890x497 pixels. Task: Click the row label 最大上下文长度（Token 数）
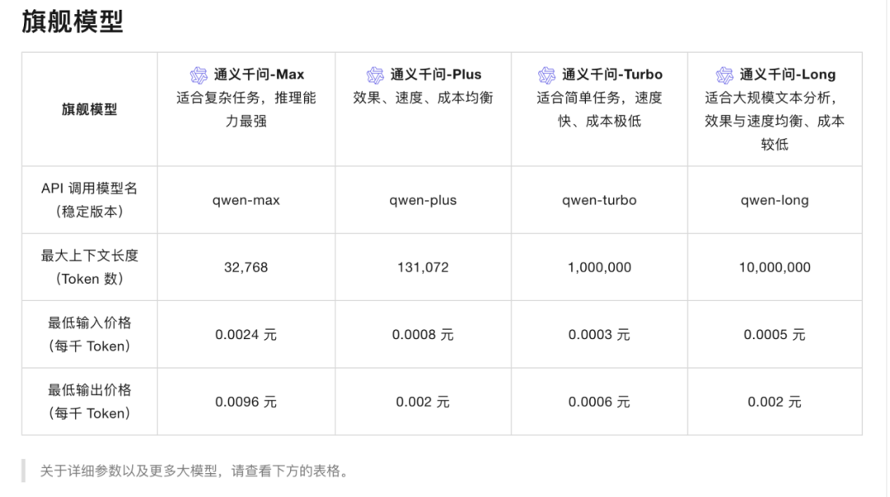click(x=90, y=267)
